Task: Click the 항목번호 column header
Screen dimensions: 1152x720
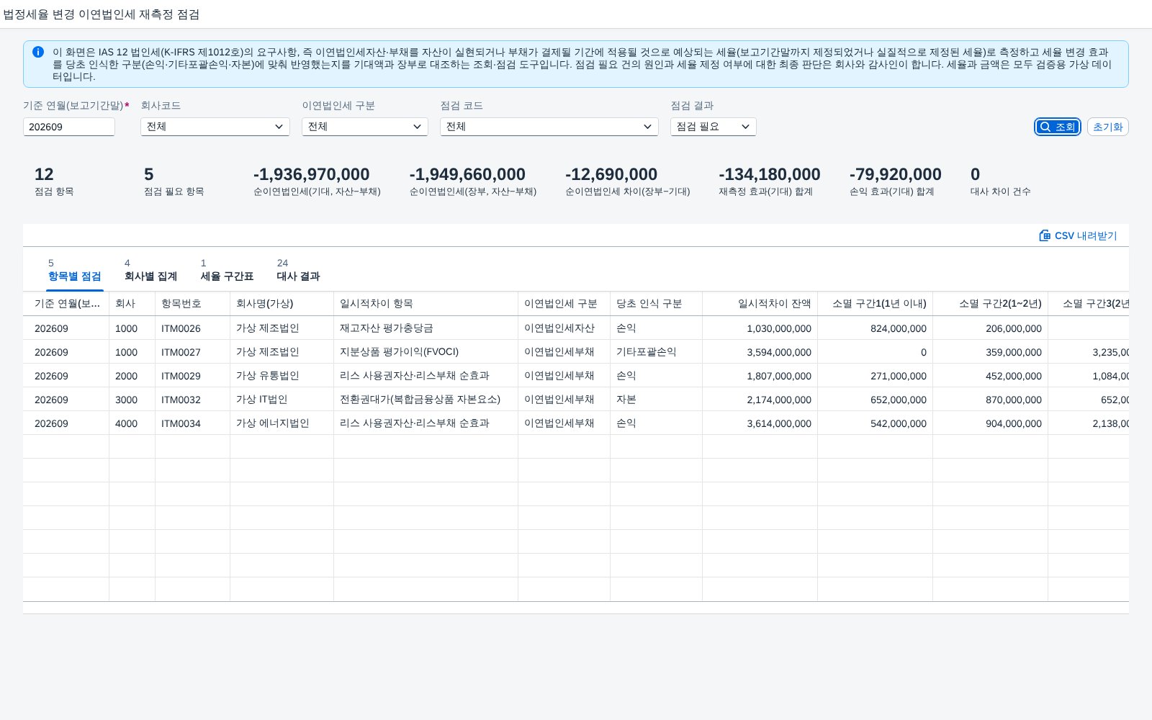Action: [x=192, y=304]
